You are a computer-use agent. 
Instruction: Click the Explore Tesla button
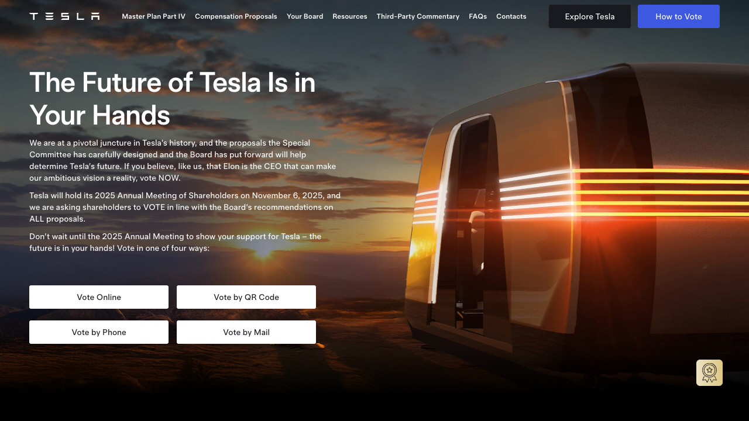tap(590, 16)
